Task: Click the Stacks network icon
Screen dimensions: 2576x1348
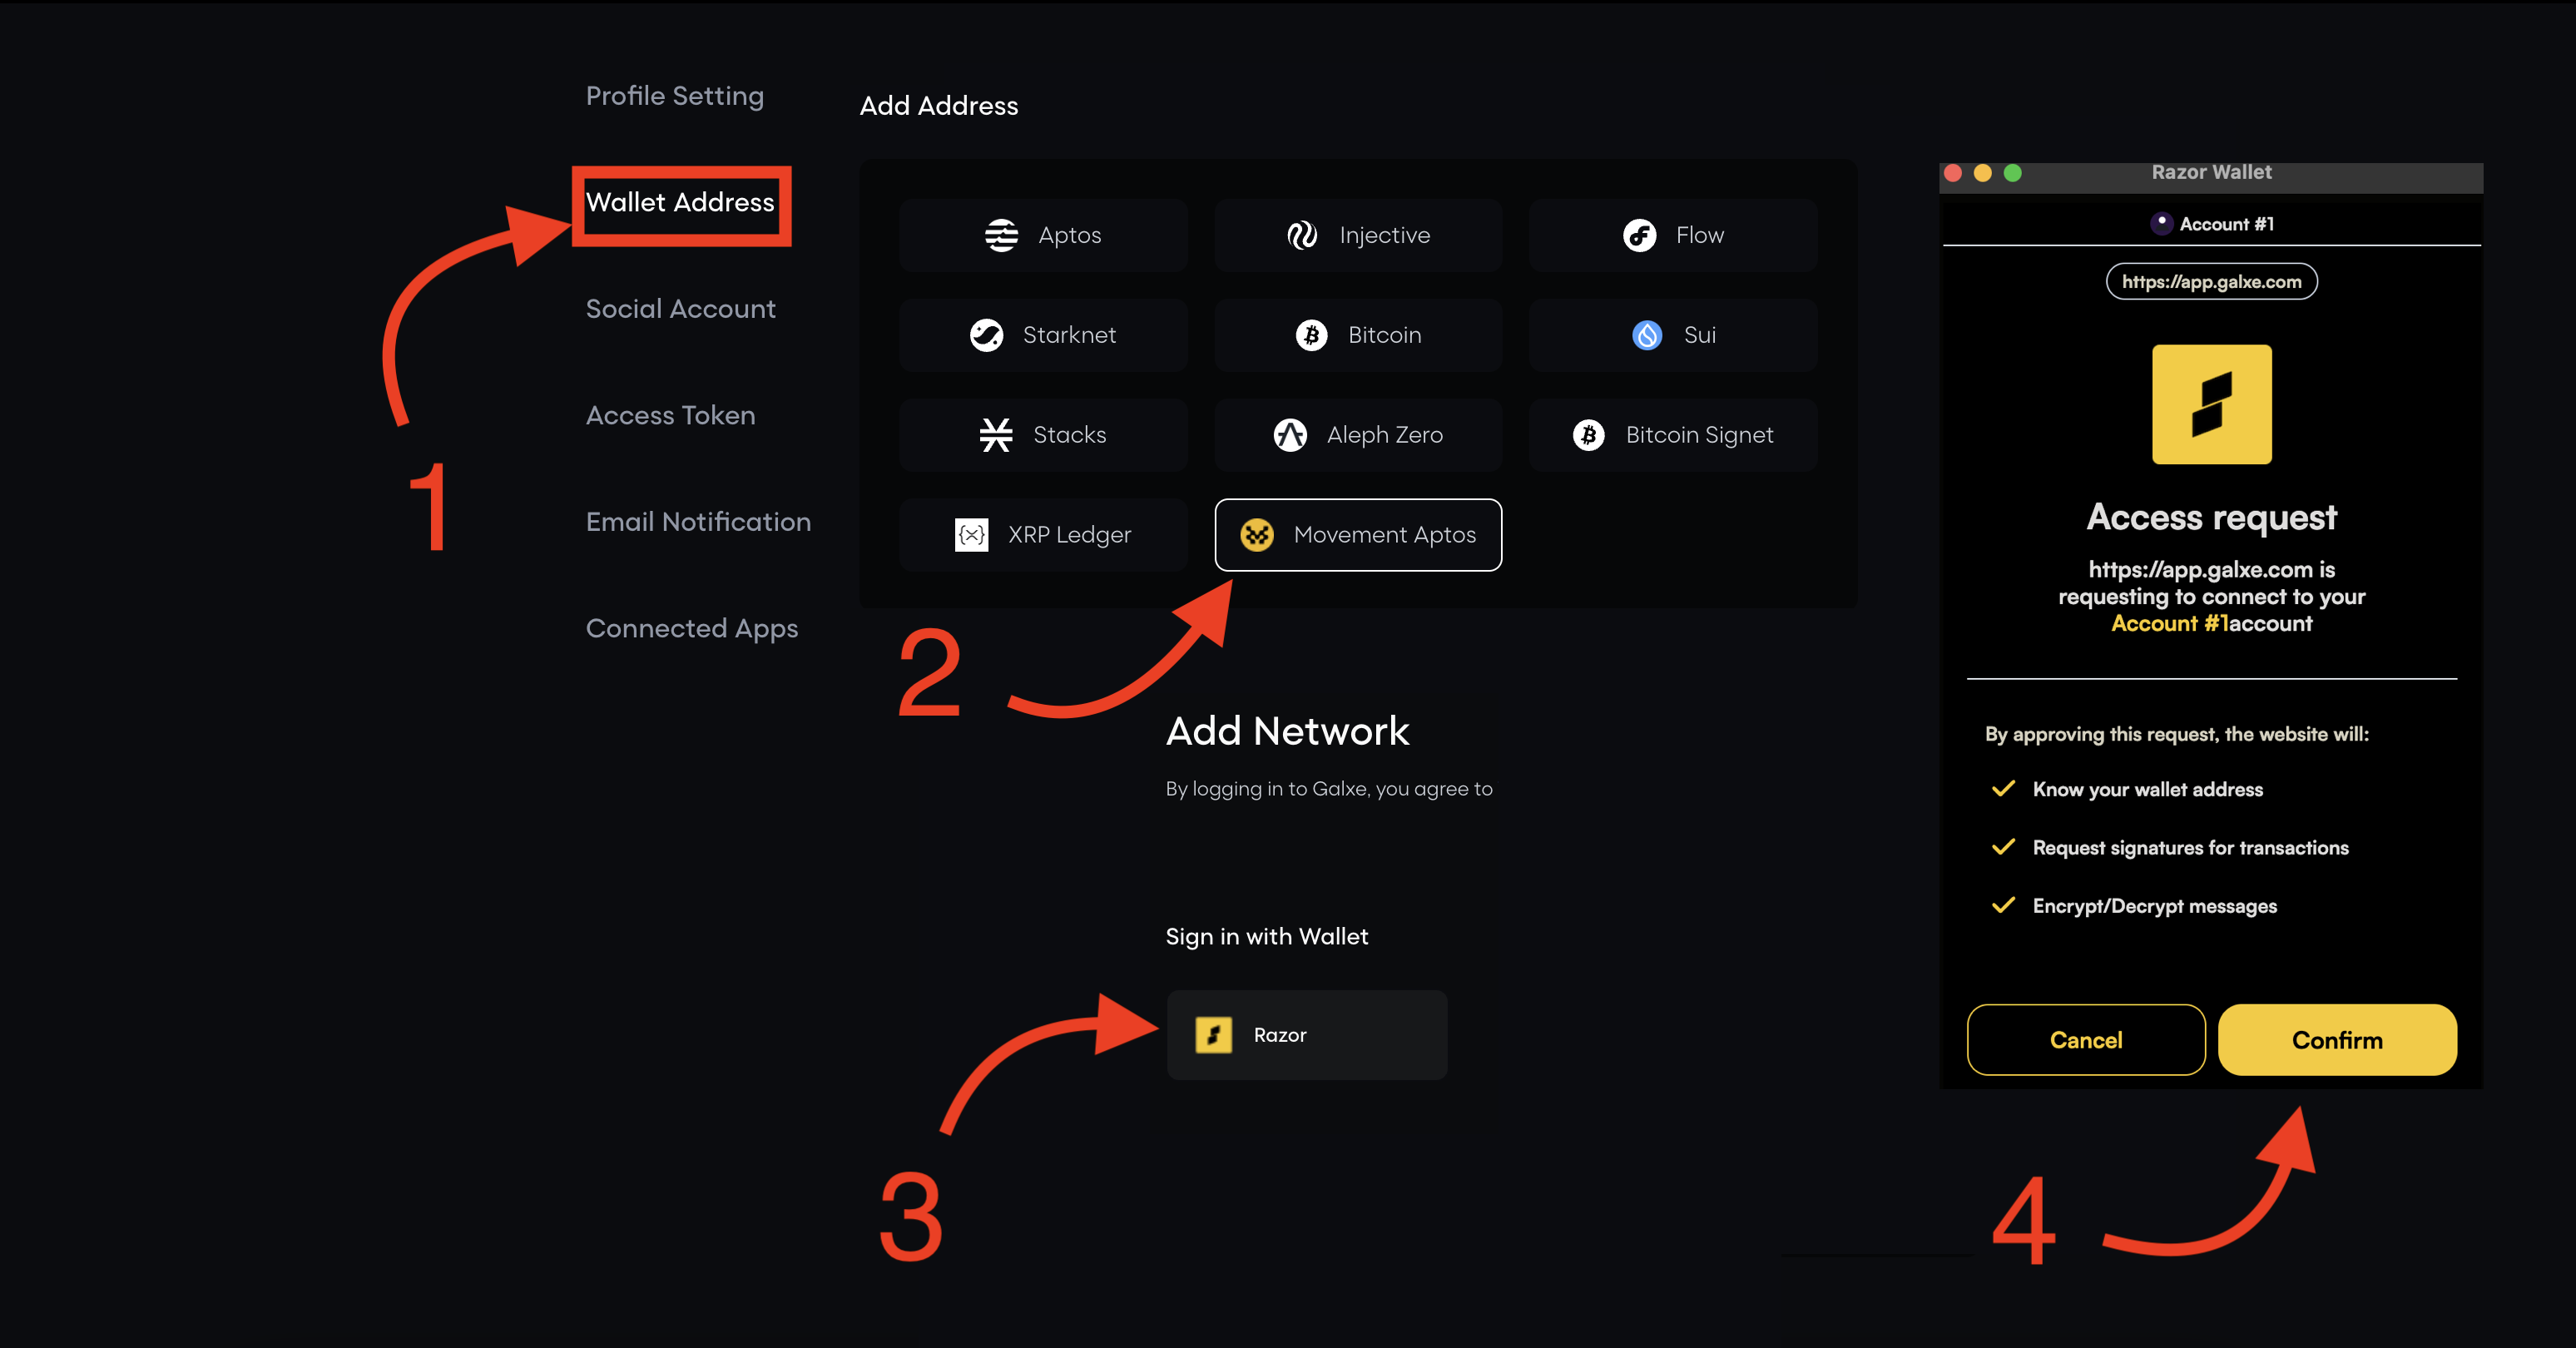Action: tap(996, 435)
